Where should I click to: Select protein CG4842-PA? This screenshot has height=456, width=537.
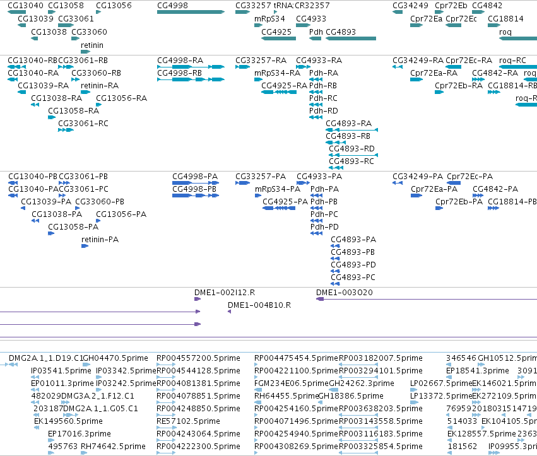pos(478,196)
